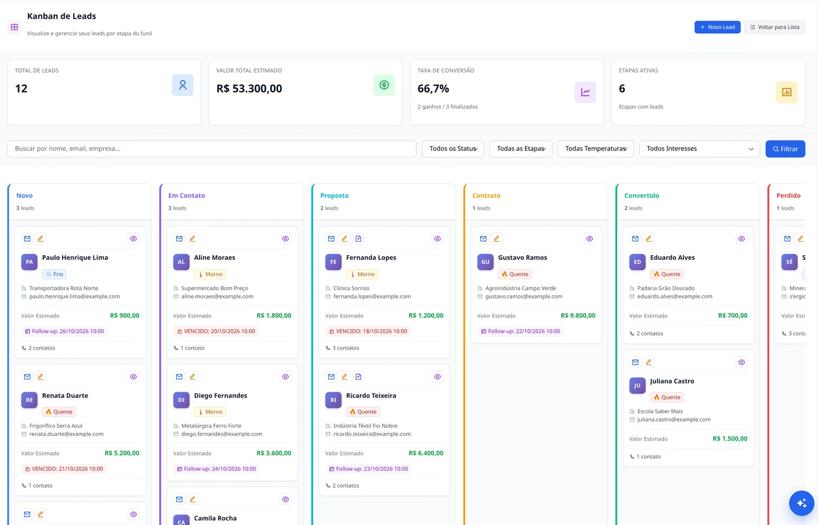Click the Taxa de Conversão chart icon
Image resolution: width=819 pixels, height=525 pixels.
(x=586, y=92)
